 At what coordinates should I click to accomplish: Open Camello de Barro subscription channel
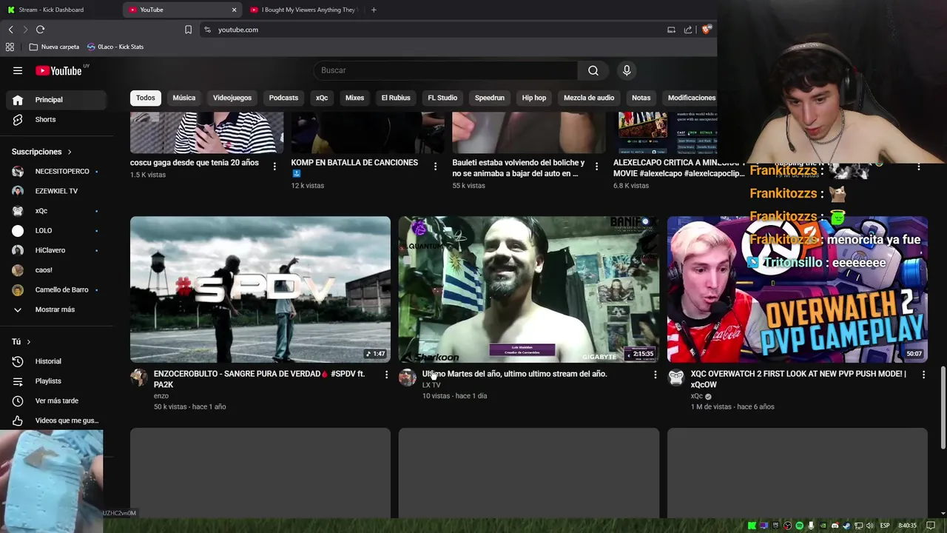click(x=55, y=289)
